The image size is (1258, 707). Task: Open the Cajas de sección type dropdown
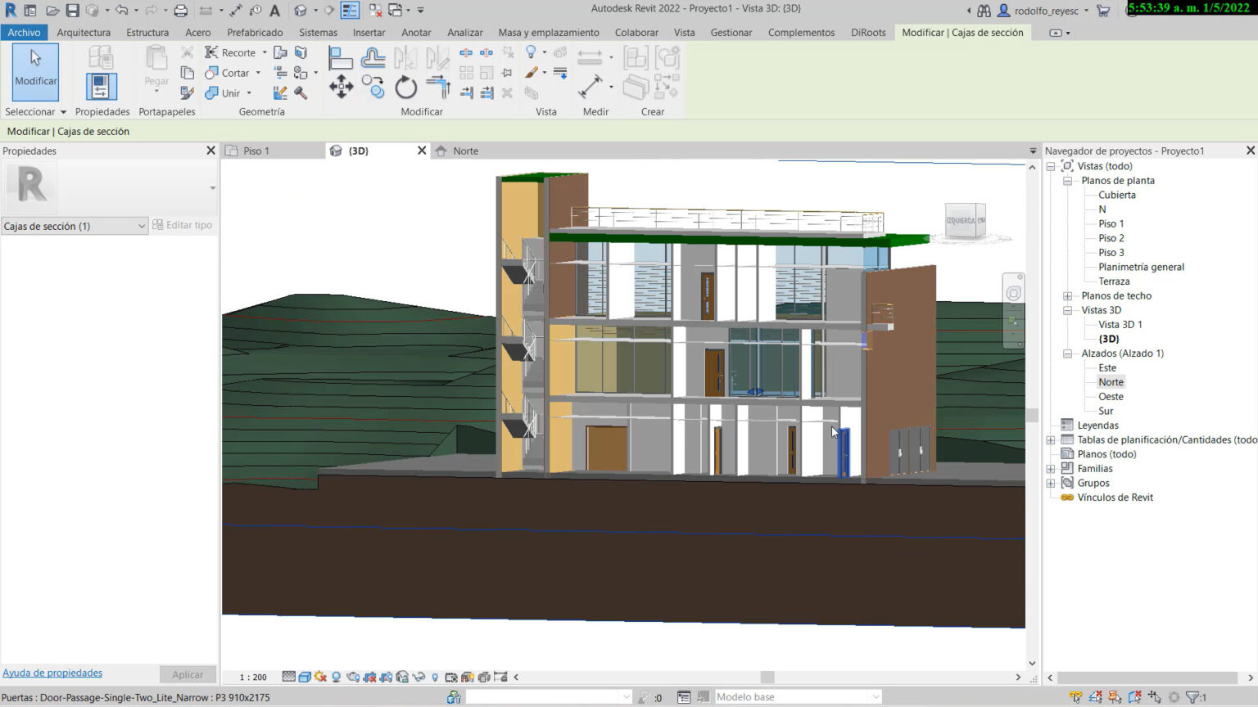(x=140, y=226)
